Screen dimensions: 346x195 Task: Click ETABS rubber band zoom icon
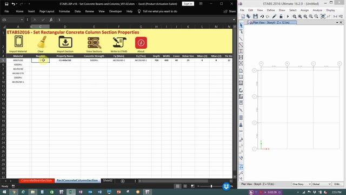294,16
